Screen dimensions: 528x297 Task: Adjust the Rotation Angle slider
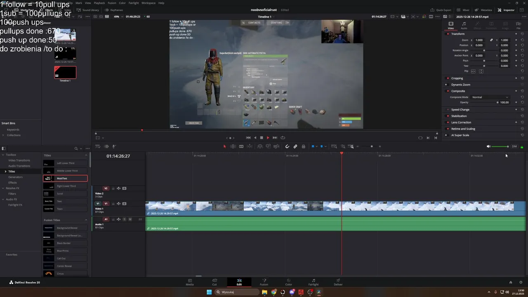point(484,50)
